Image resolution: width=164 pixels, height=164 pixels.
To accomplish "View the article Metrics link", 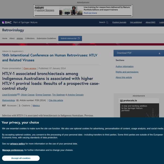I will [x=36, y=106].
